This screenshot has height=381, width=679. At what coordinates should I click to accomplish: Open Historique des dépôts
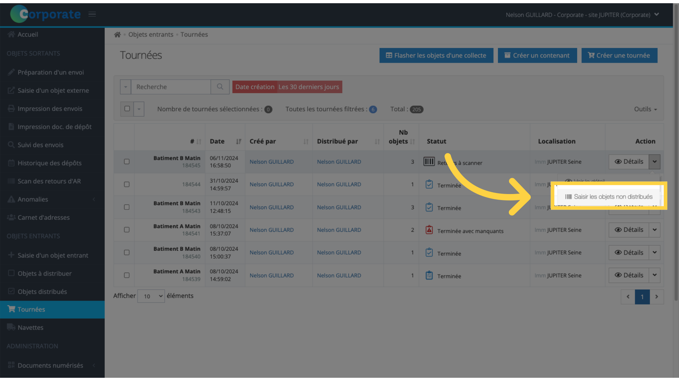pyautogui.click(x=52, y=163)
